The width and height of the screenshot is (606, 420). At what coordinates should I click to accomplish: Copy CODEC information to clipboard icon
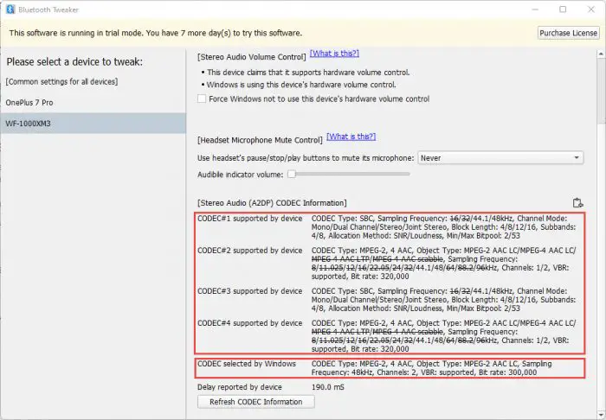pos(577,203)
